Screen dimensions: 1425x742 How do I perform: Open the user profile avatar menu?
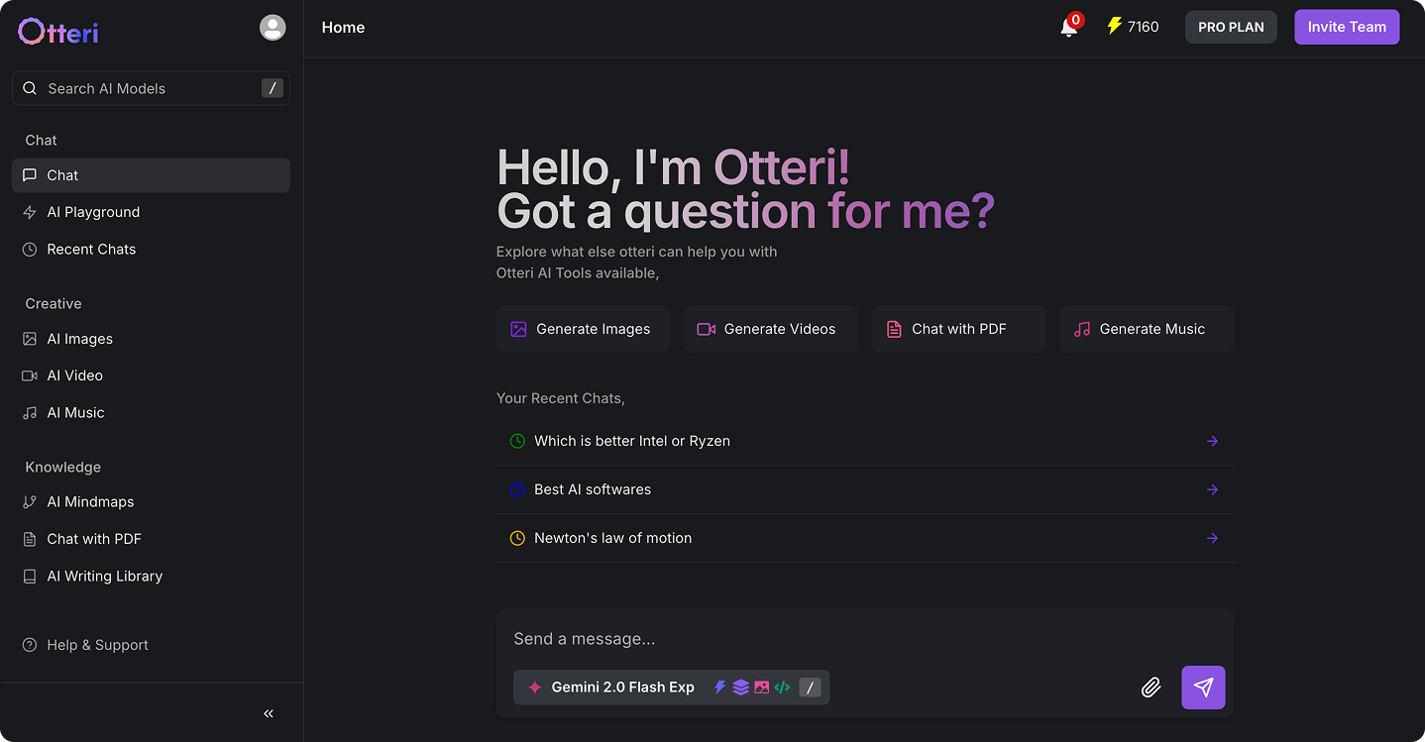point(273,27)
